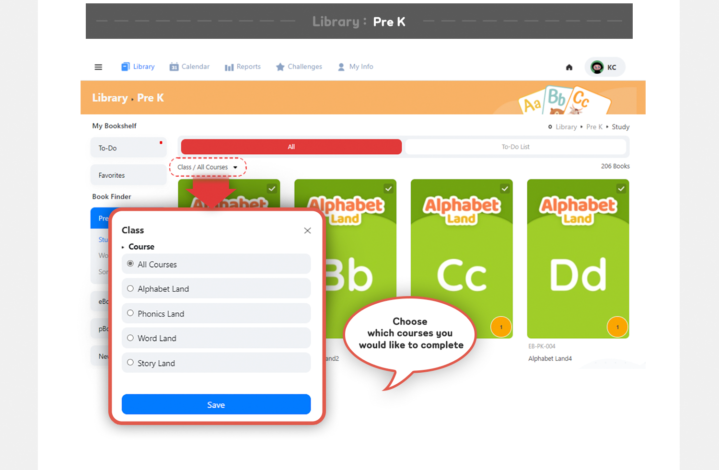This screenshot has height=470, width=719.
Task: Select the red All tab
Action: click(x=291, y=147)
